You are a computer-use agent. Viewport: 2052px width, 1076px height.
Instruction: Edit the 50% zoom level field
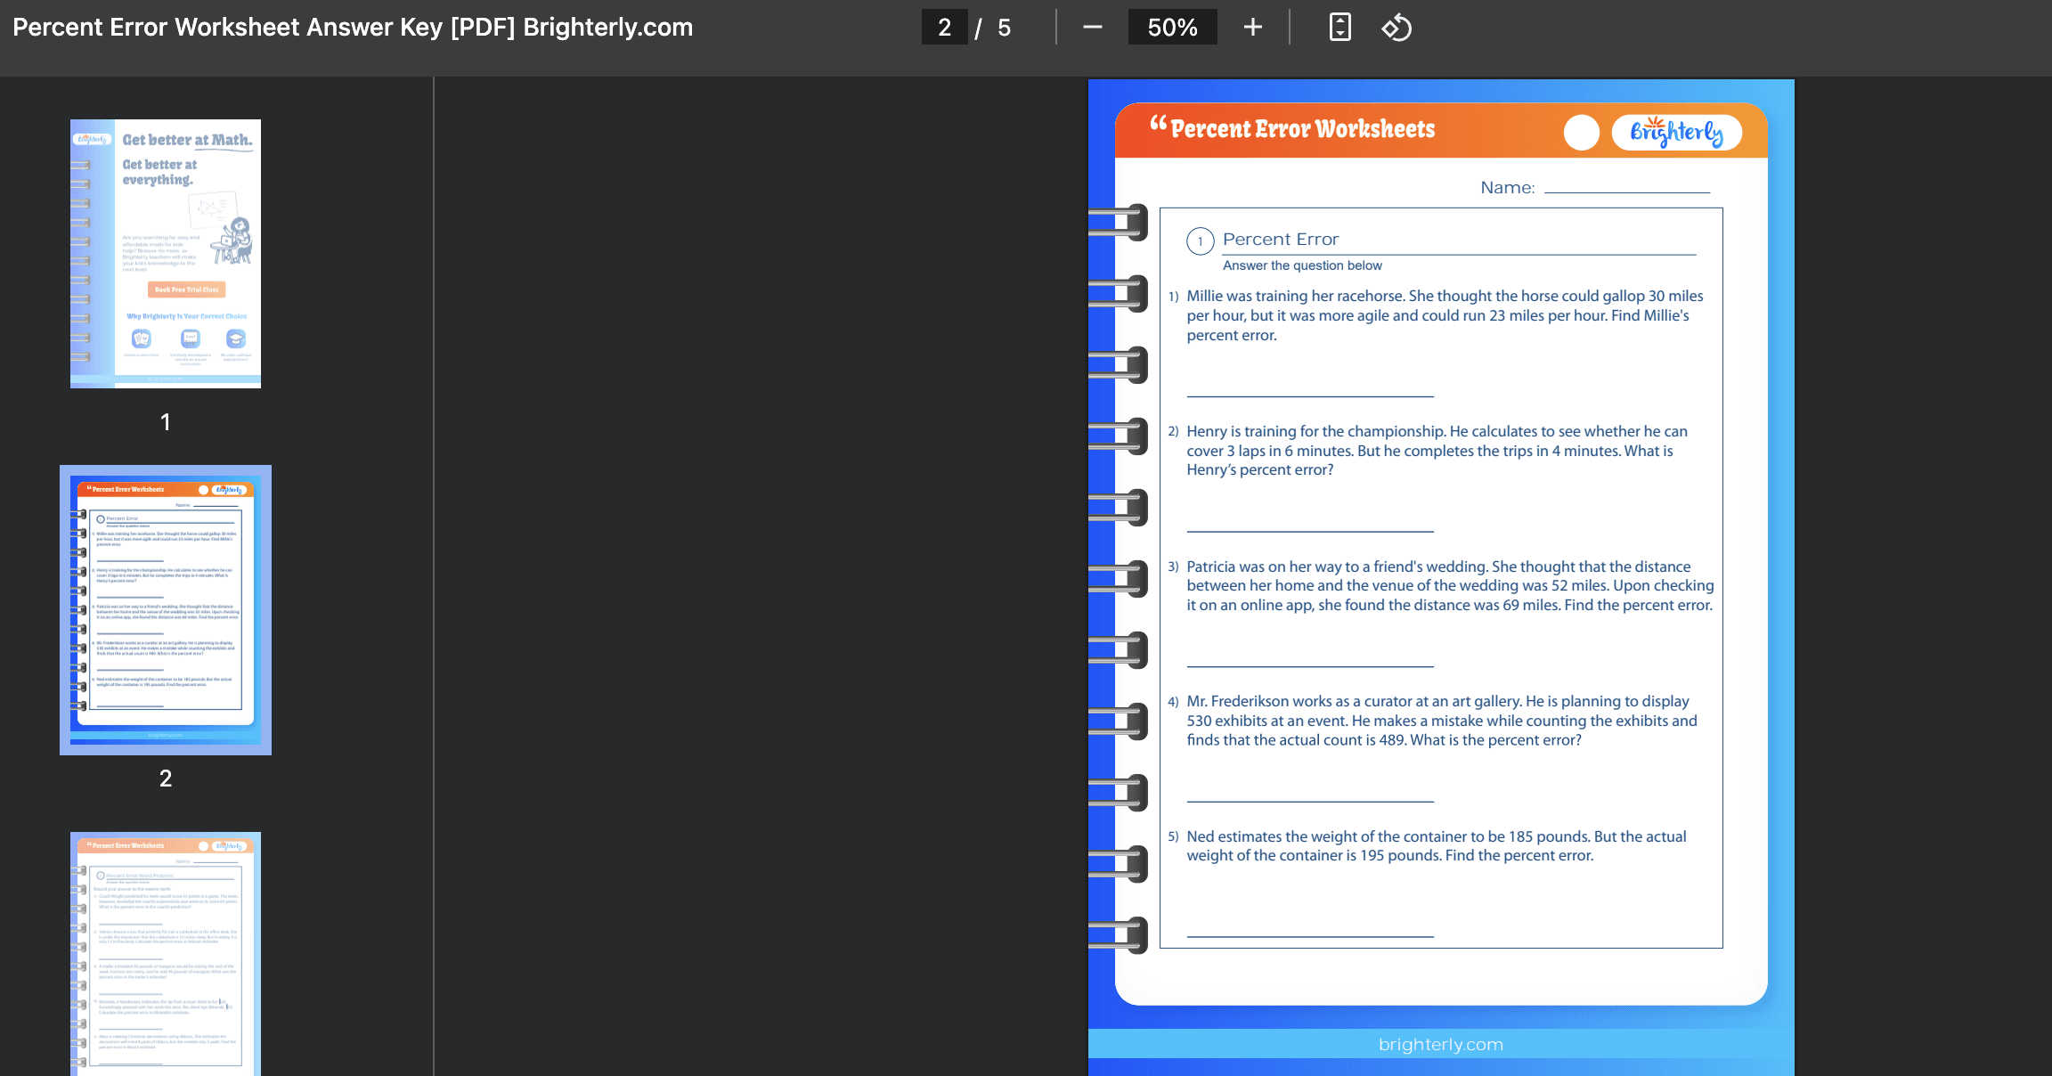(x=1172, y=28)
